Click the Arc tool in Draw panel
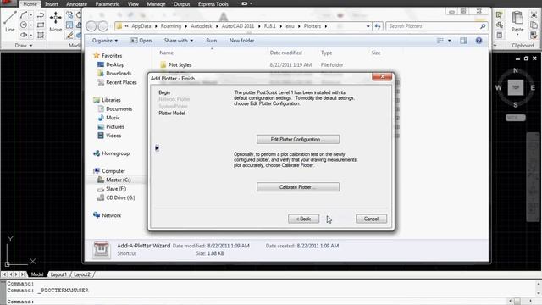542x305 pixels. click(24, 15)
